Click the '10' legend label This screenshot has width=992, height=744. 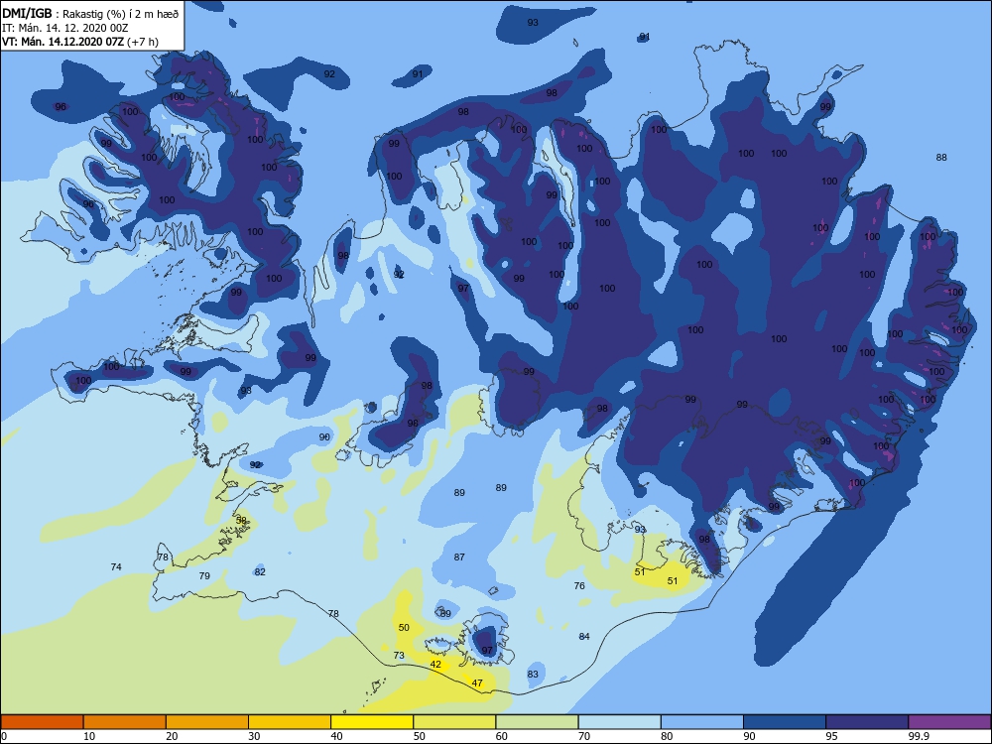point(89,736)
